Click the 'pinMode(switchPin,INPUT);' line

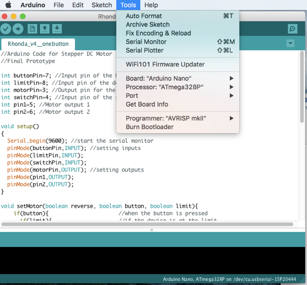[47, 163]
